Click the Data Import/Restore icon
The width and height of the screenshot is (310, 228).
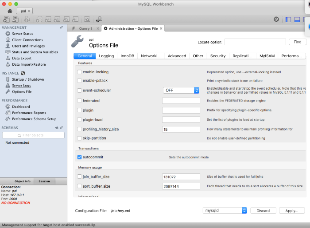[x=8, y=64]
